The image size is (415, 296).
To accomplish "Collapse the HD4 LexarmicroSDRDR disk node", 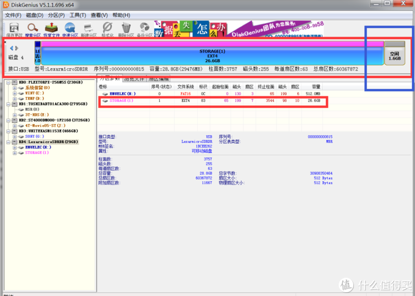I will click(8, 142).
